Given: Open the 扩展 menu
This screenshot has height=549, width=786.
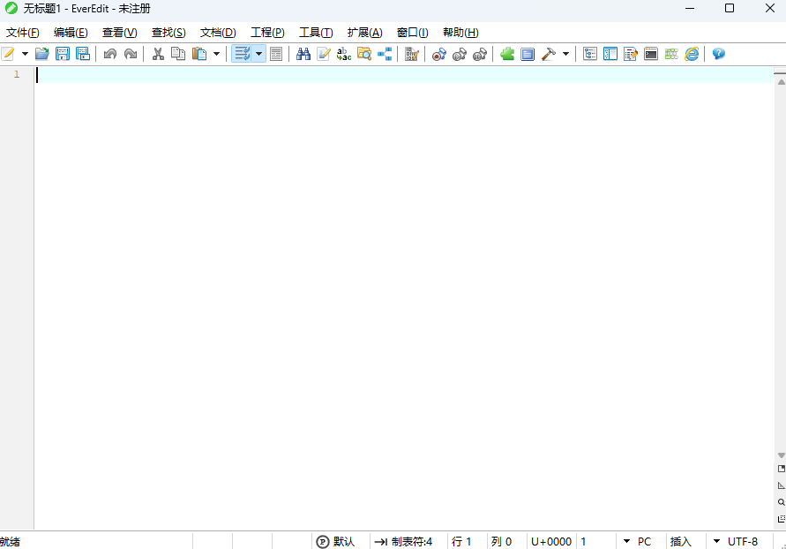Looking at the screenshot, I should coord(363,32).
